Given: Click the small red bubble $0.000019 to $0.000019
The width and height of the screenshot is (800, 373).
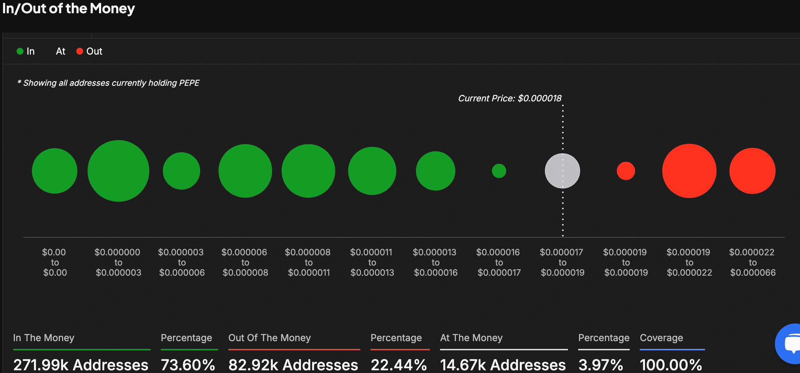Looking at the screenshot, I should tap(626, 171).
